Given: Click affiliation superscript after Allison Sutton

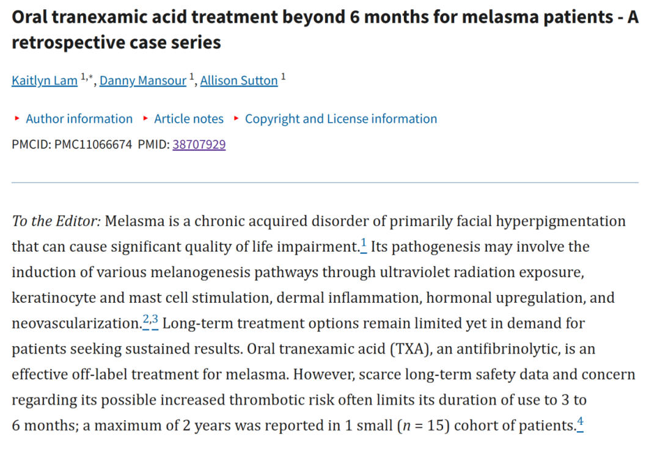Looking at the screenshot, I should click(x=284, y=77).
